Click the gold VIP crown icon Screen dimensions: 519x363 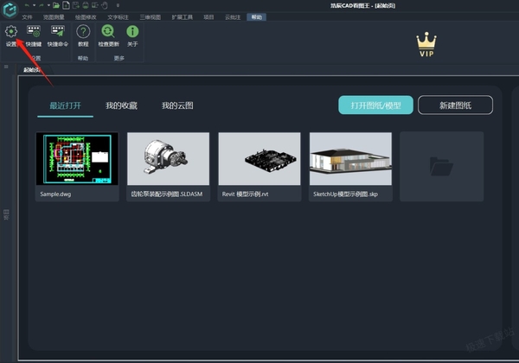coord(426,44)
